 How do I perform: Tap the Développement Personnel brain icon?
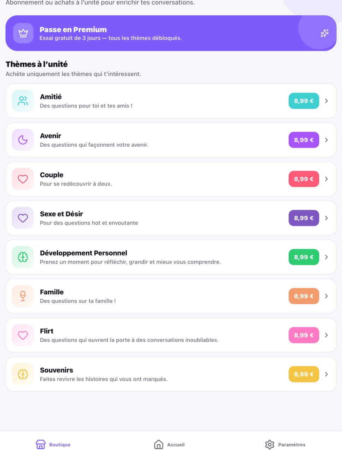23,257
